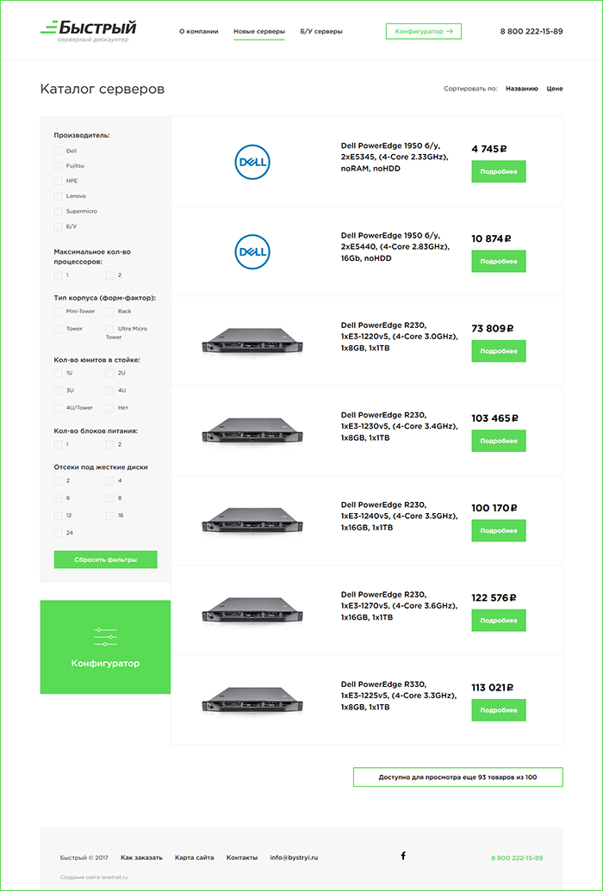603x891 pixels.
Task: Check 16 hard drive bays filter
Action: (x=109, y=516)
